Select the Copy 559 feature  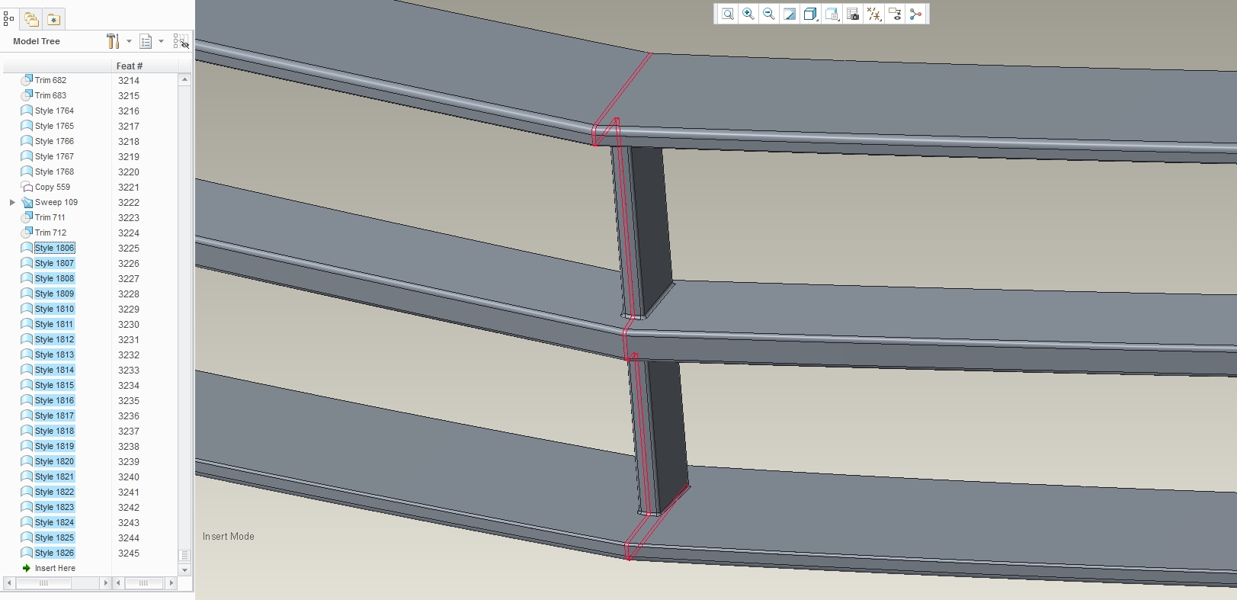click(53, 187)
